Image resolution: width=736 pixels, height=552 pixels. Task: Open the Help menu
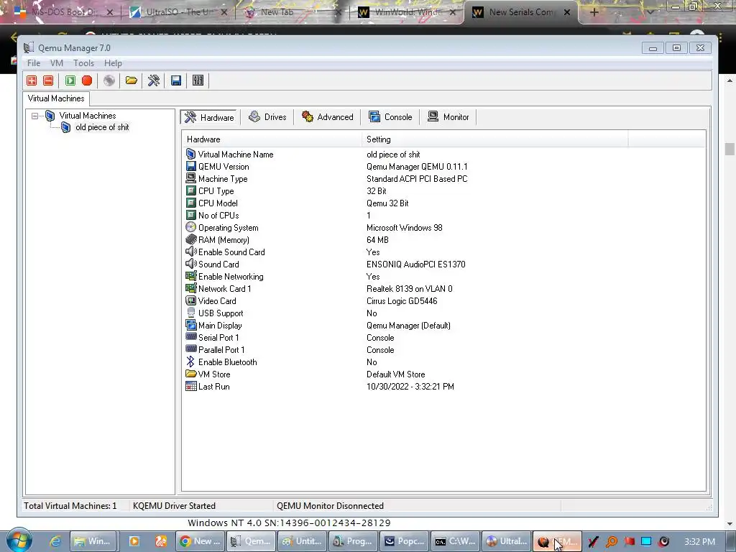(x=113, y=63)
